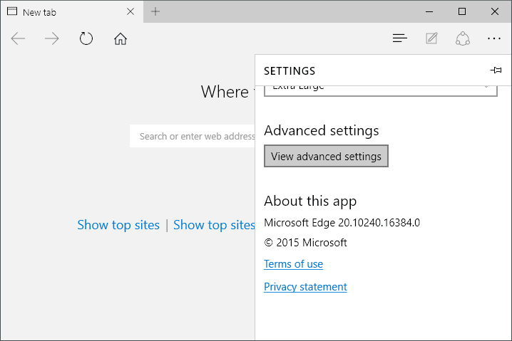The height and width of the screenshot is (341, 512).
Task: Click the © 2015 Microsoft text
Action: pos(305,243)
